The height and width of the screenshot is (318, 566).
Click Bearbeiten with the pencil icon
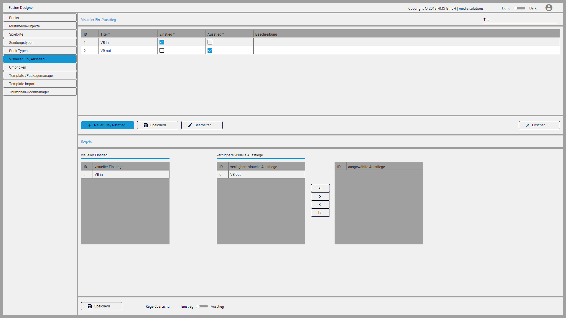202,125
